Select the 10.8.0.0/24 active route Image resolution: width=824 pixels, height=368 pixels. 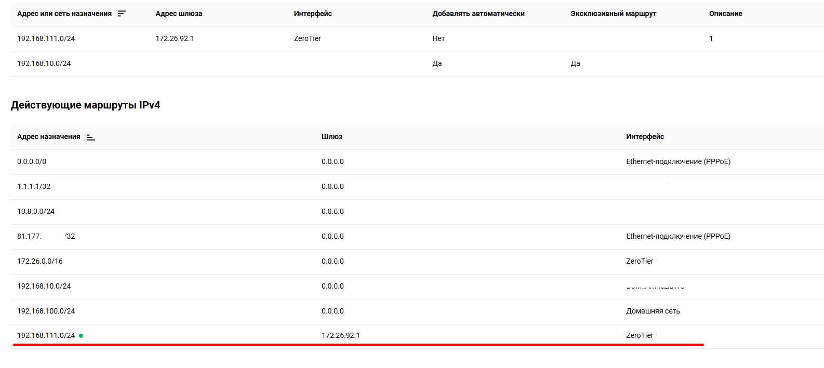pyautogui.click(x=36, y=211)
